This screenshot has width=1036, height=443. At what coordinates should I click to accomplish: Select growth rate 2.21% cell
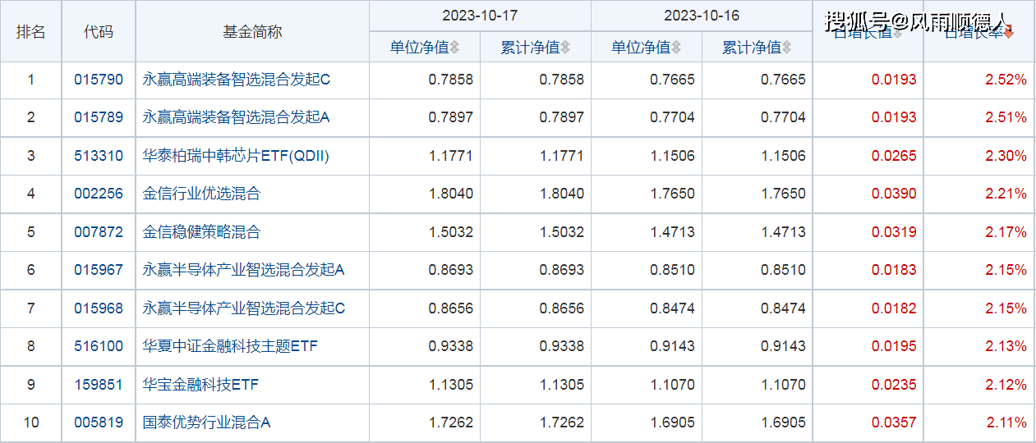click(x=1006, y=194)
